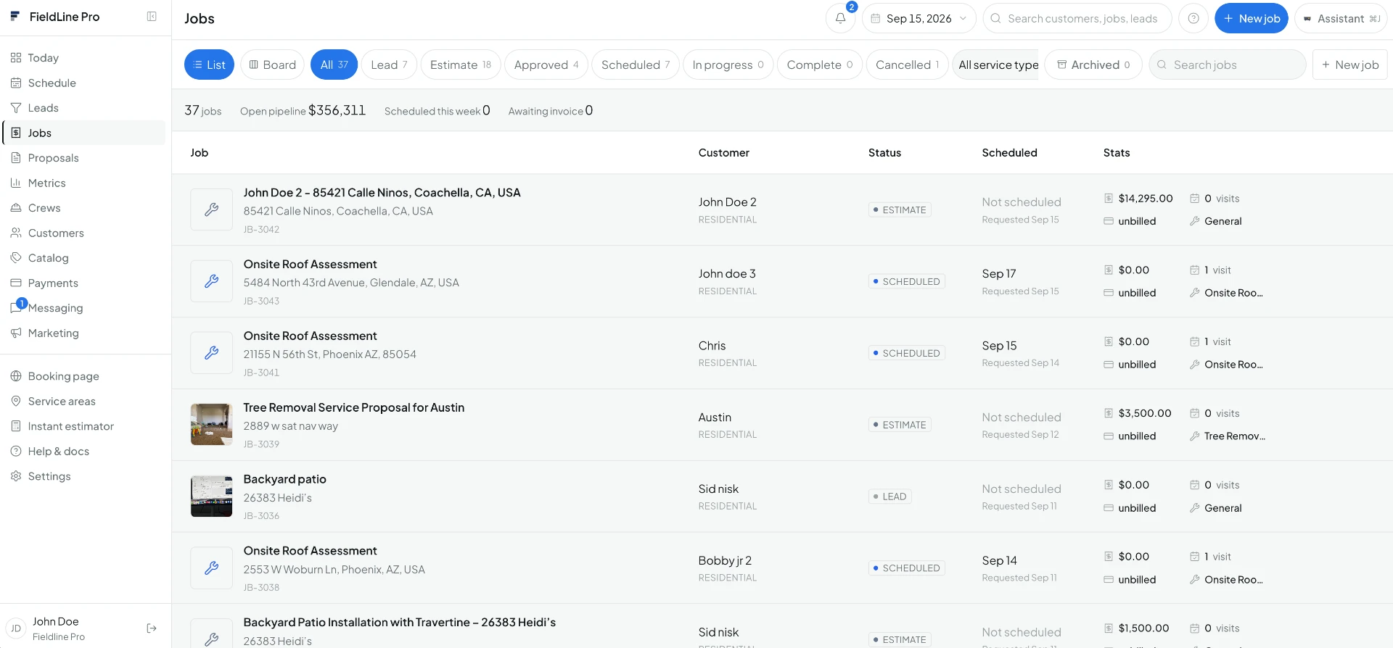Select the All 37 filter tab
The width and height of the screenshot is (1393, 648).
(x=334, y=65)
